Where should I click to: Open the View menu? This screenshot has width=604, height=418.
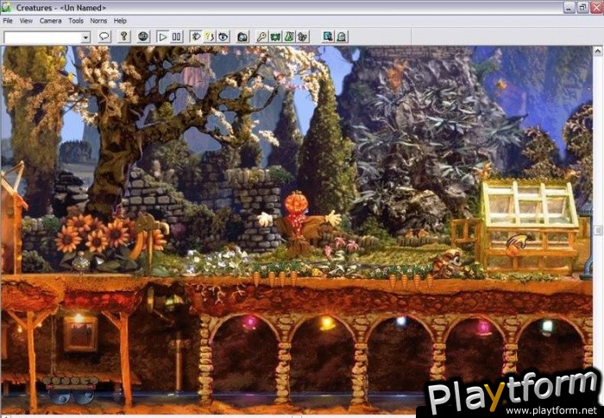click(x=26, y=21)
